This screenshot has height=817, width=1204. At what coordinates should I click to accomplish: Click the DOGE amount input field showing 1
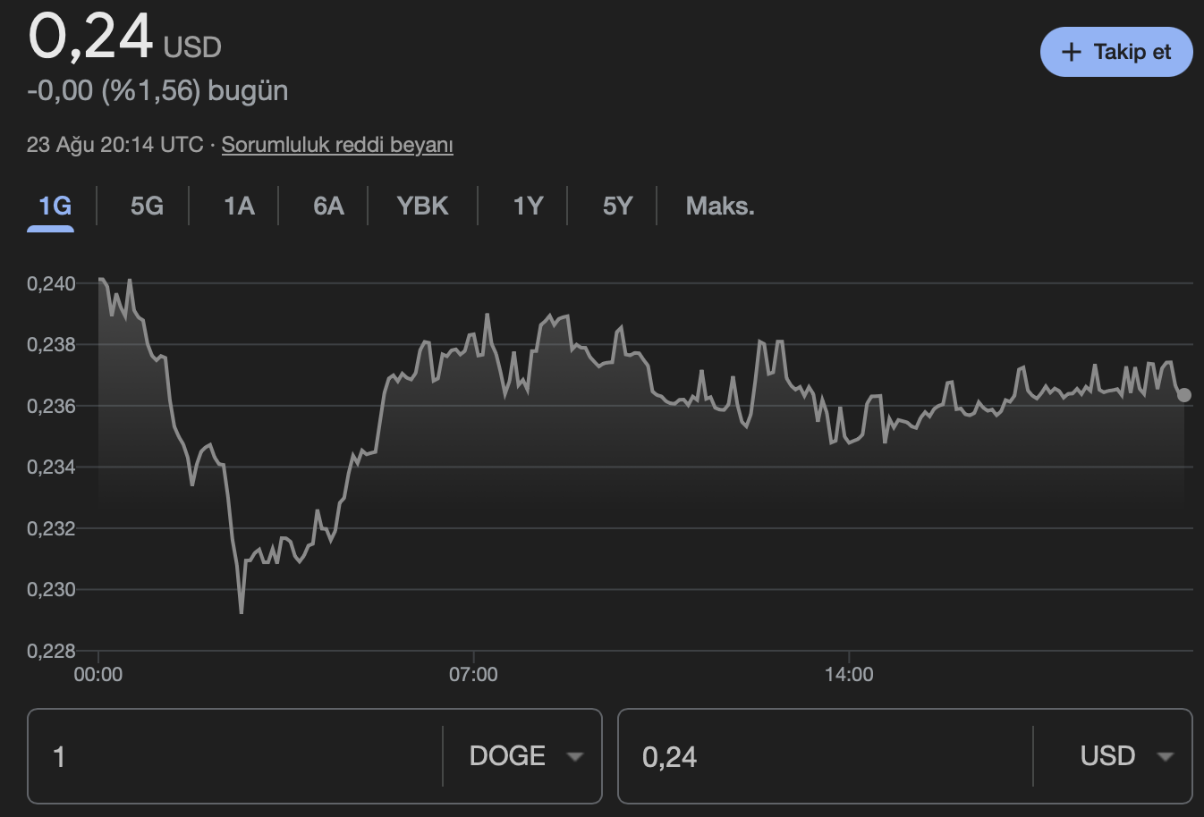click(235, 756)
